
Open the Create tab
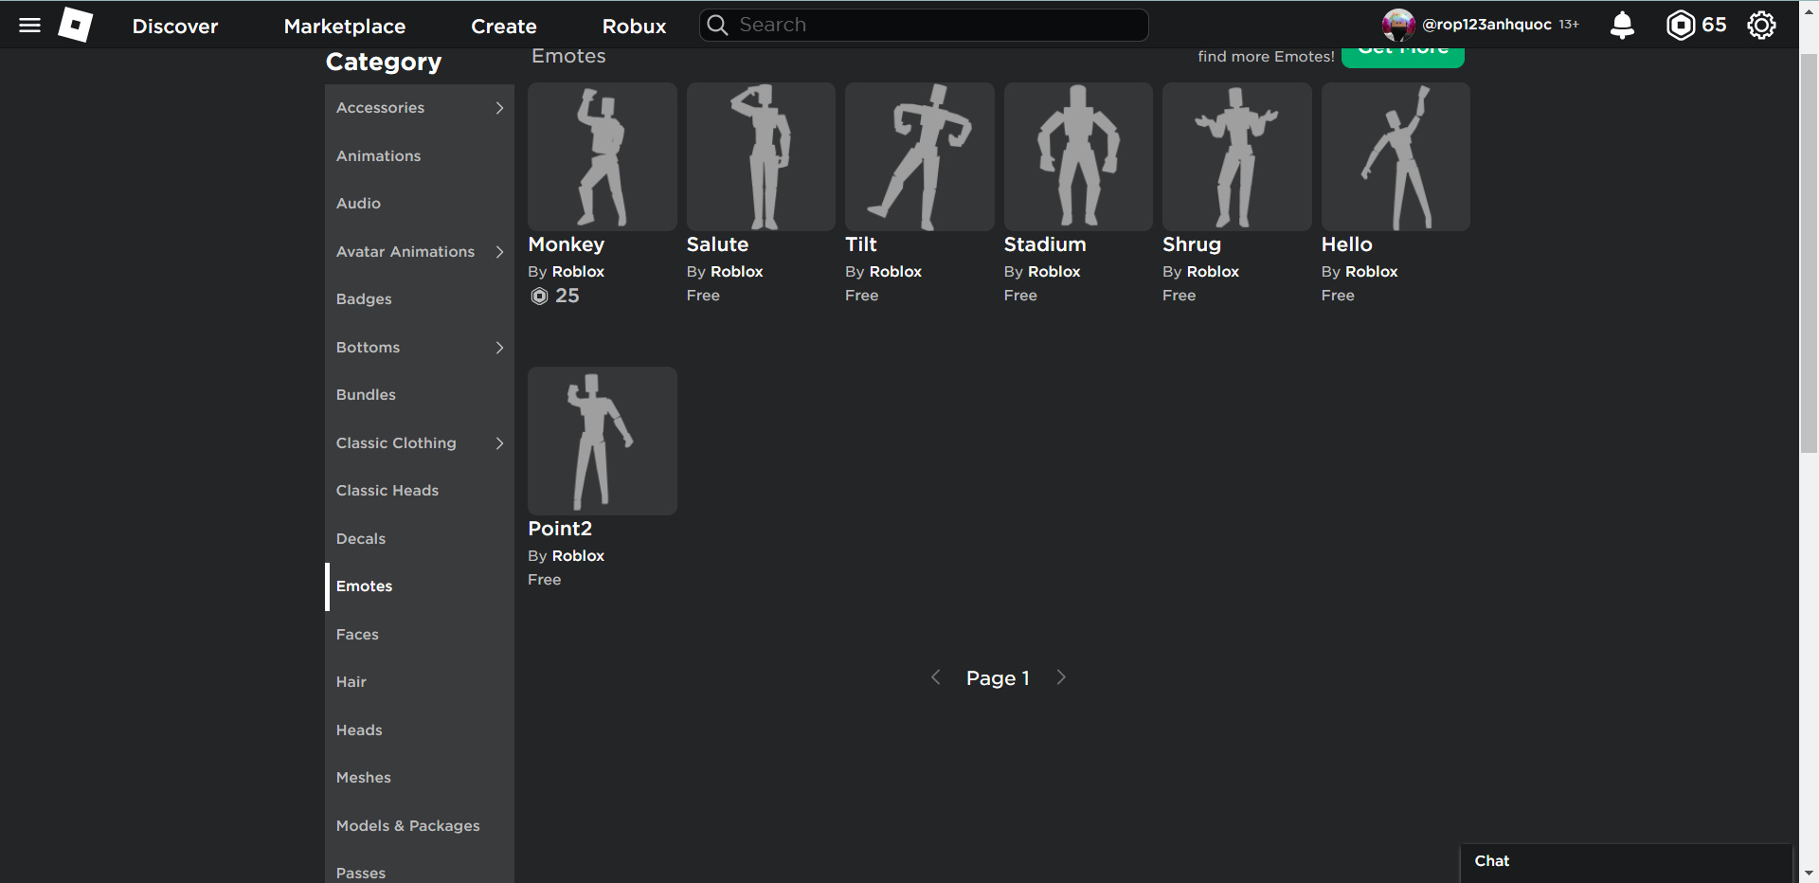(504, 27)
